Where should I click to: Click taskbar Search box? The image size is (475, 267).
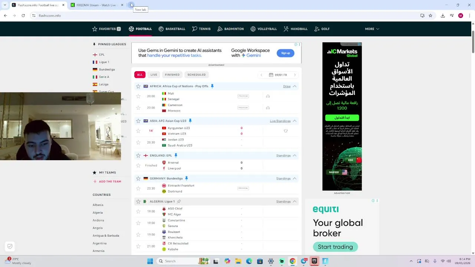pos(183,261)
